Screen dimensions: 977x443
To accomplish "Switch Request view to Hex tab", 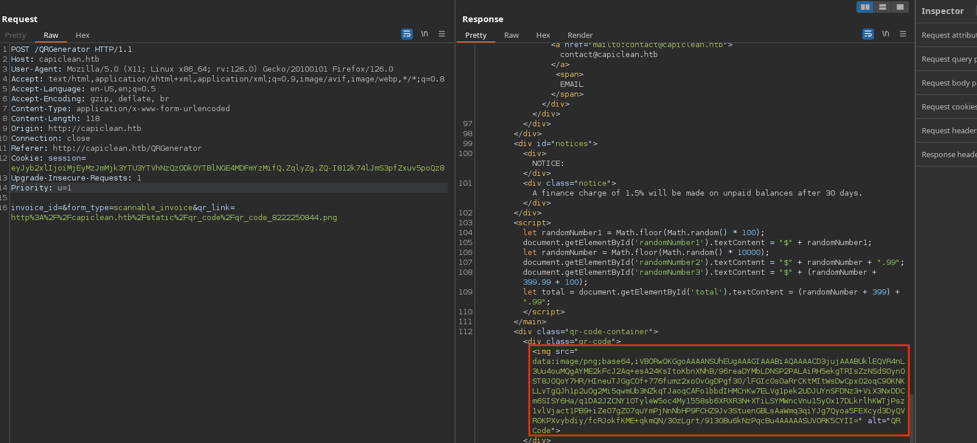I will click(x=83, y=36).
